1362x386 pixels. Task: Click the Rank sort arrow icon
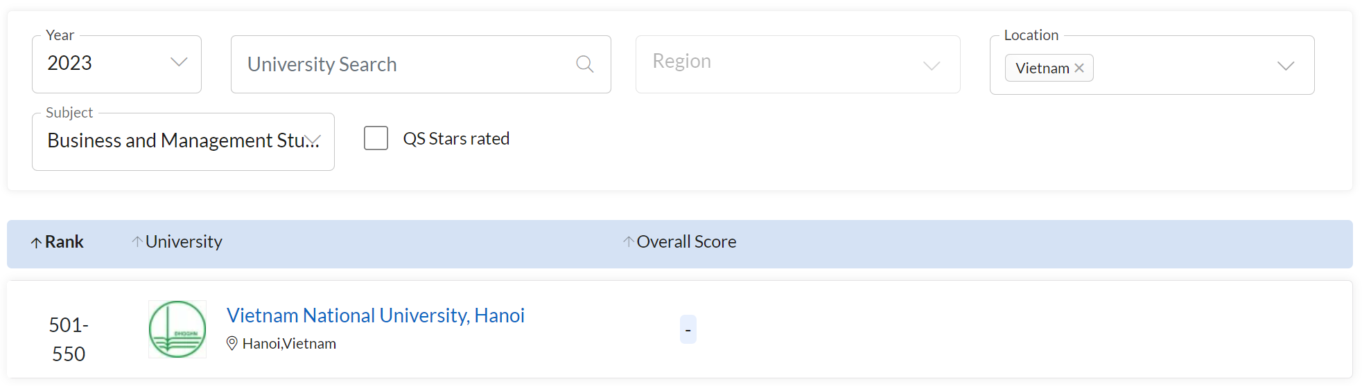click(36, 242)
